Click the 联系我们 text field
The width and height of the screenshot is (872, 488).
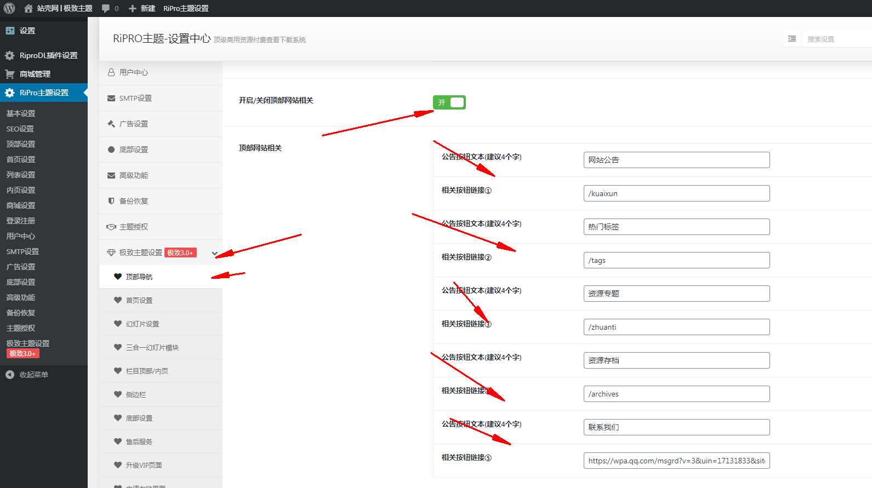(x=676, y=427)
